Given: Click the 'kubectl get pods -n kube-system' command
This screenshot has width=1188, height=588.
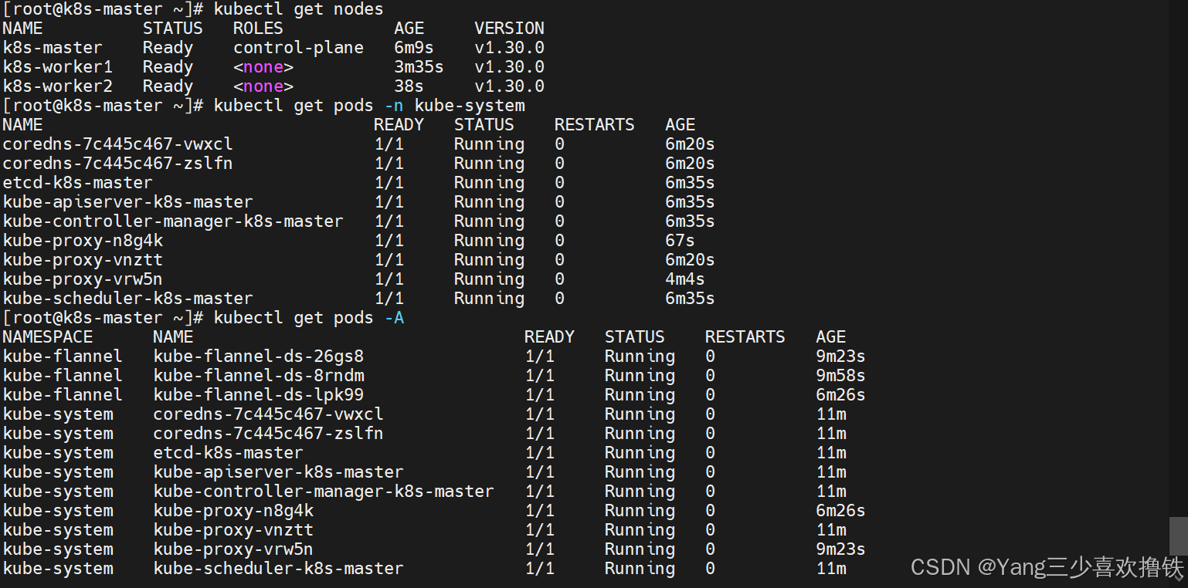Looking at the screenshot, I should click(369, 106).
